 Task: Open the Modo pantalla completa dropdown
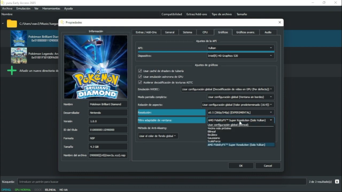coord(240,97)
